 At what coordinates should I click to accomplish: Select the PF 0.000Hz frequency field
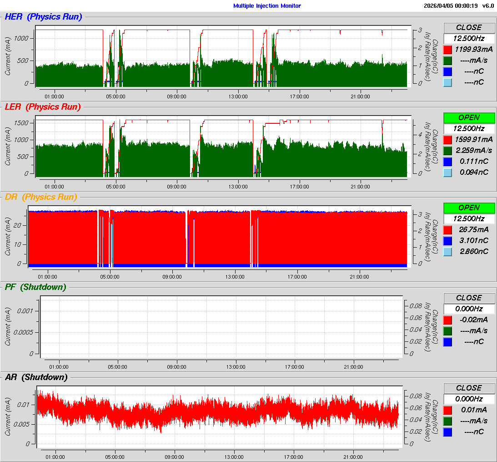pyautogui.click(x=469, y=309)
